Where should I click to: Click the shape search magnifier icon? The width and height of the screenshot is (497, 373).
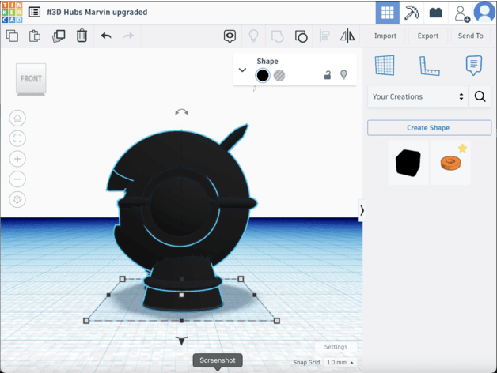pyautogui.click(x=480, y=96)
